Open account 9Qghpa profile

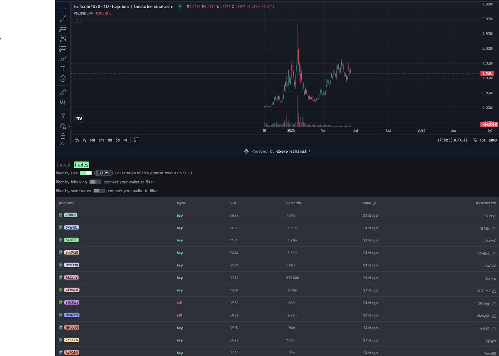point(71,303)
